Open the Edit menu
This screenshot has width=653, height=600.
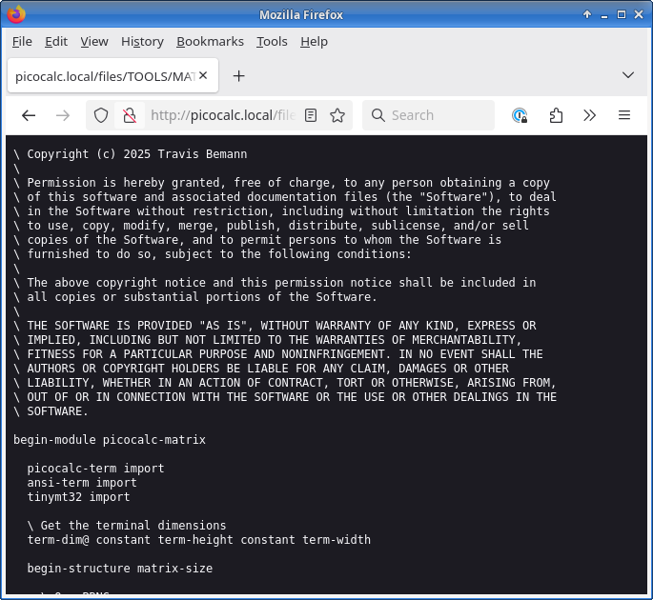click(56, 42)
